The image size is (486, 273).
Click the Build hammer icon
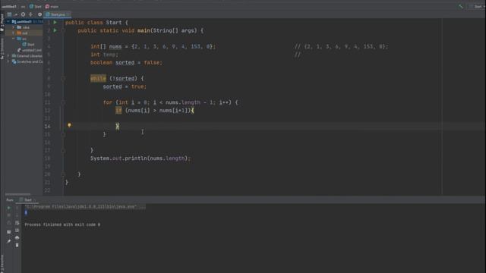point(461,7)
